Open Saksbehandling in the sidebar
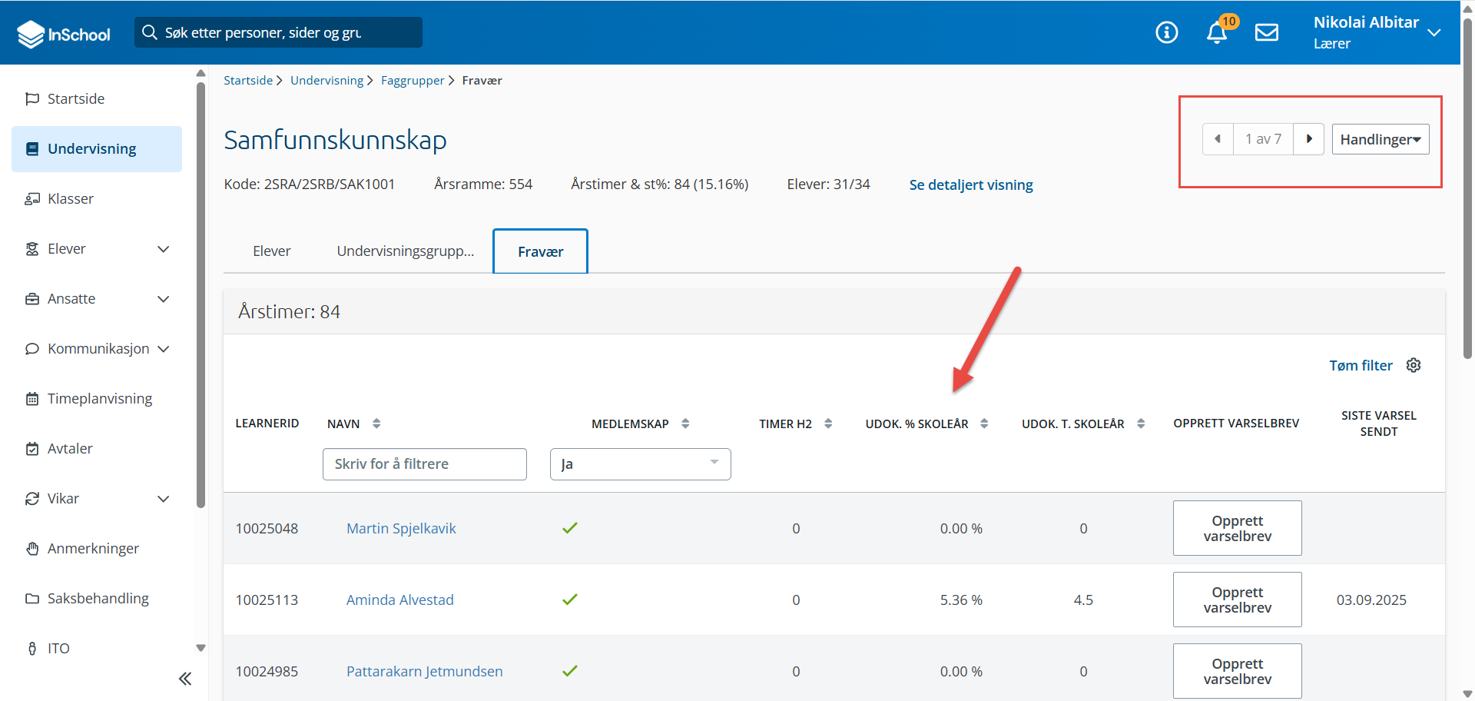This screenshot has width=1475, height=701. [x=97, y=598]
